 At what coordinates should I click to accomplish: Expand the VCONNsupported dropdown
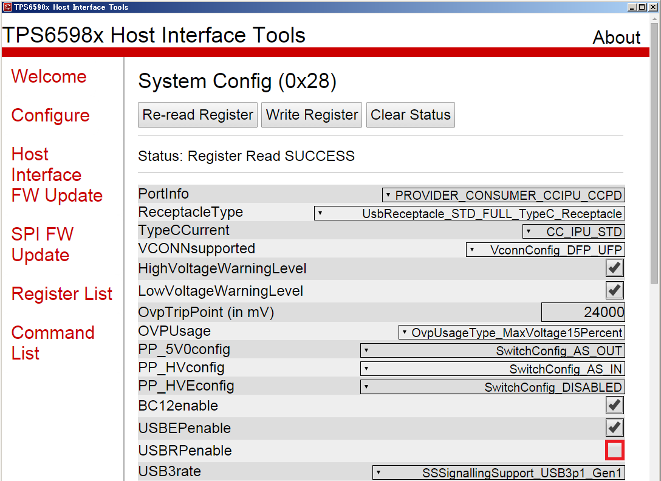pyautogui.click(x=545, y=250)
